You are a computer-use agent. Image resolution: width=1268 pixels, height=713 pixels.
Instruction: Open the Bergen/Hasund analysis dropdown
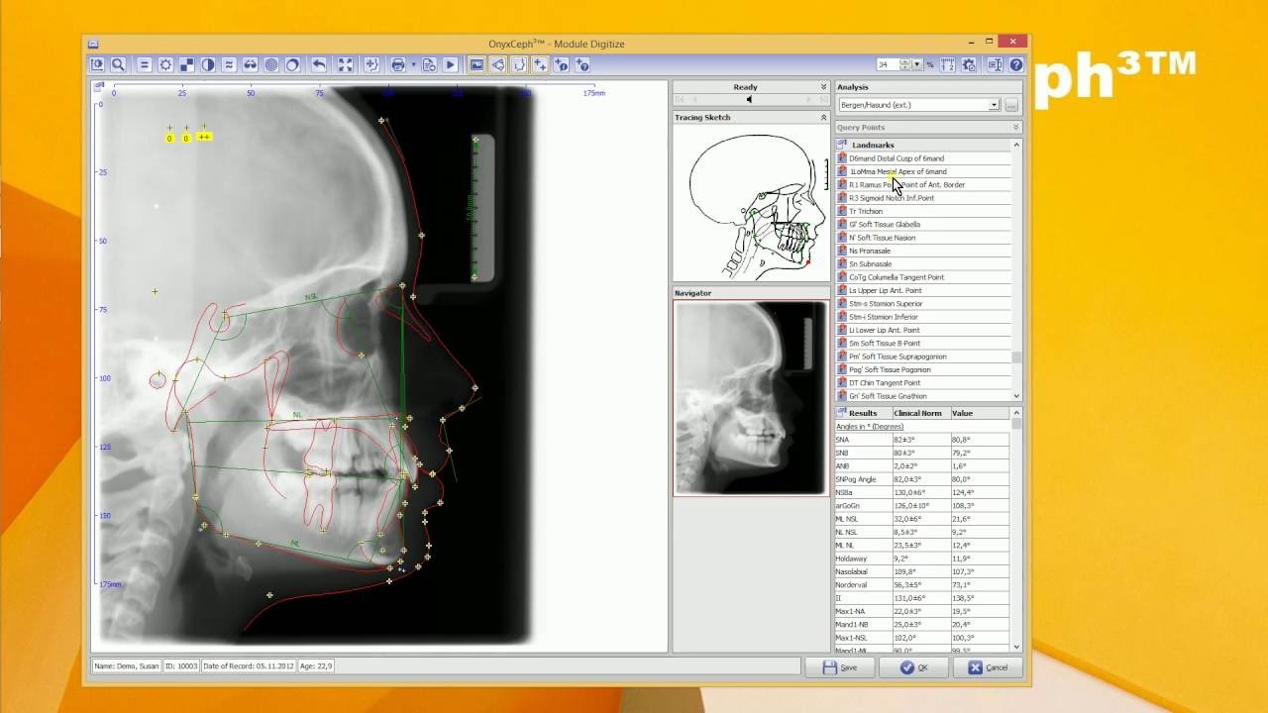994,105
